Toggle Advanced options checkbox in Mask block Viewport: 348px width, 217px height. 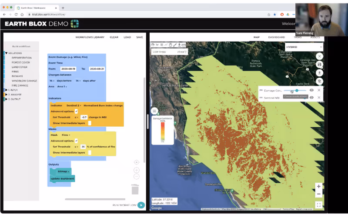(x=77, y=141)
